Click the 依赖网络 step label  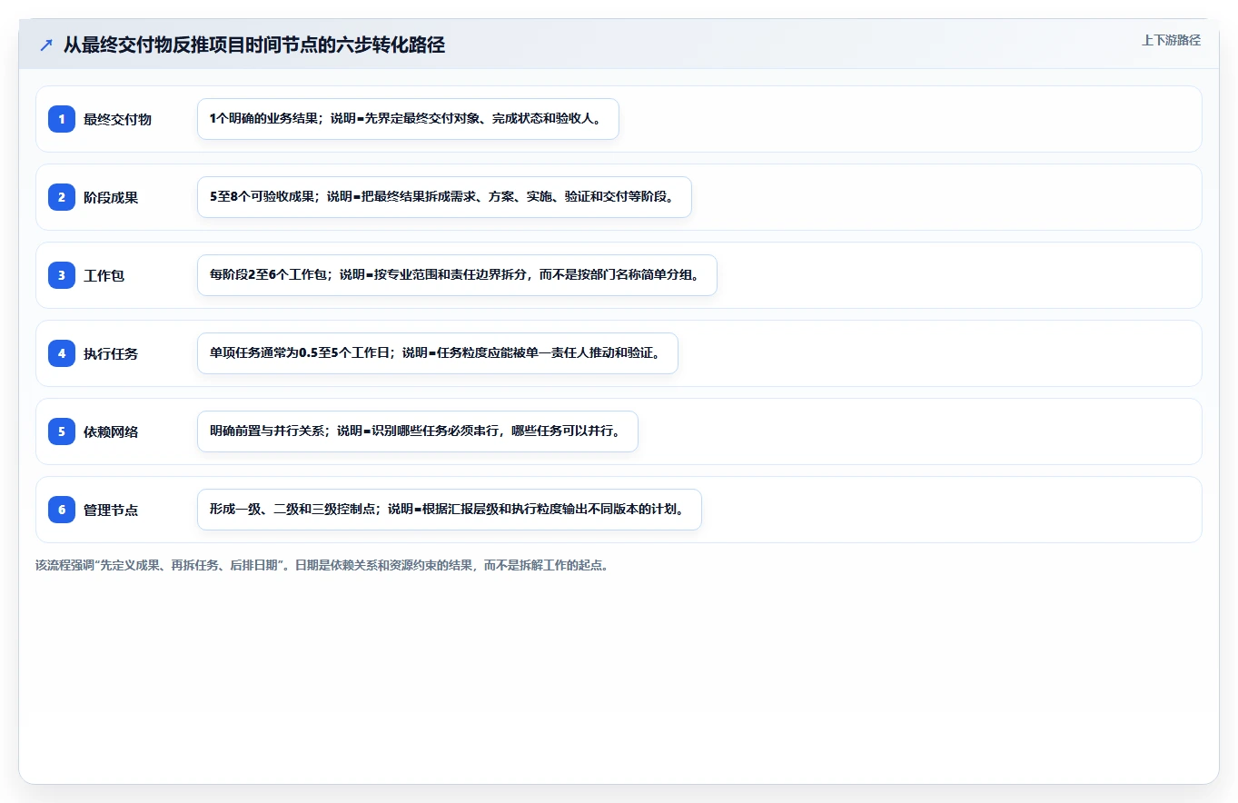pyautogui.click(x=111, y=431)
